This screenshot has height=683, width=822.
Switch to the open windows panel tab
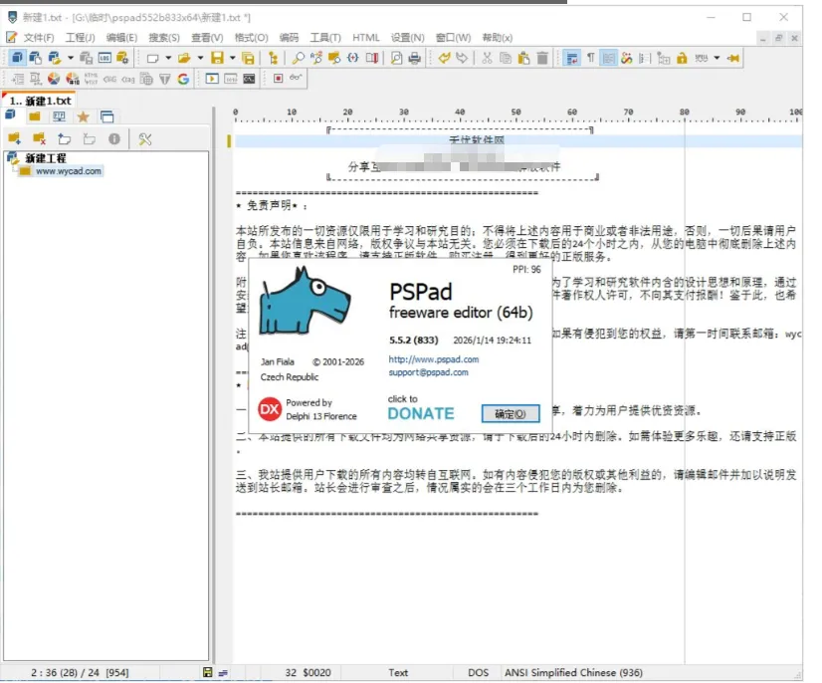coord(106,116)
